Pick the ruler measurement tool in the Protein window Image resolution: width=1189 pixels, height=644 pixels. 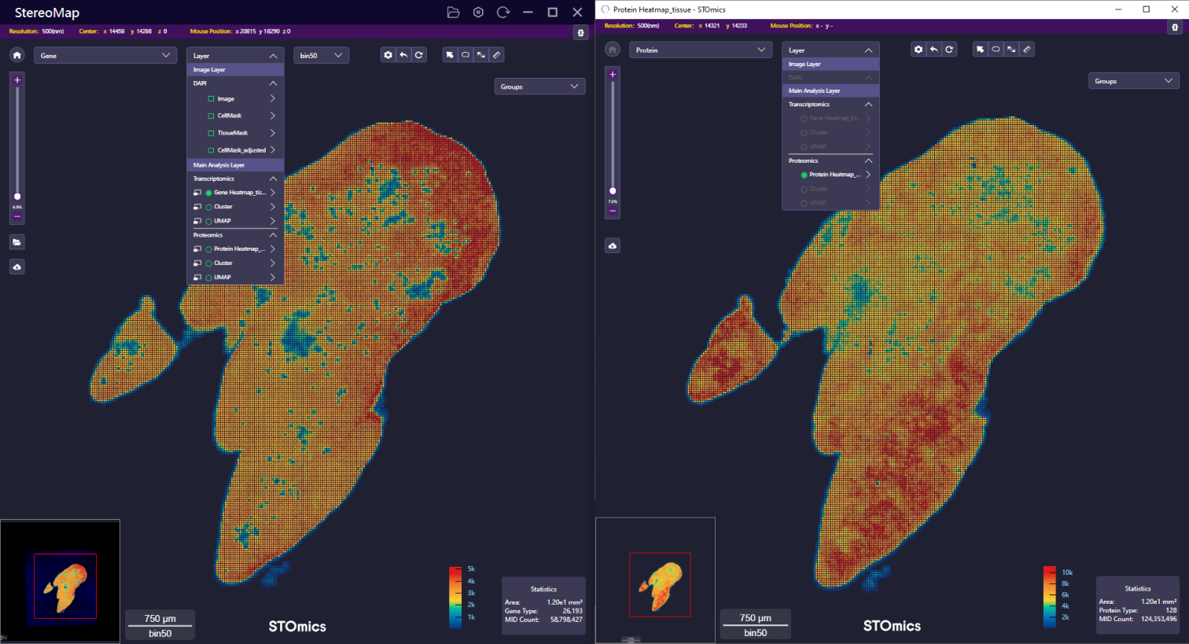(1027, 50)
